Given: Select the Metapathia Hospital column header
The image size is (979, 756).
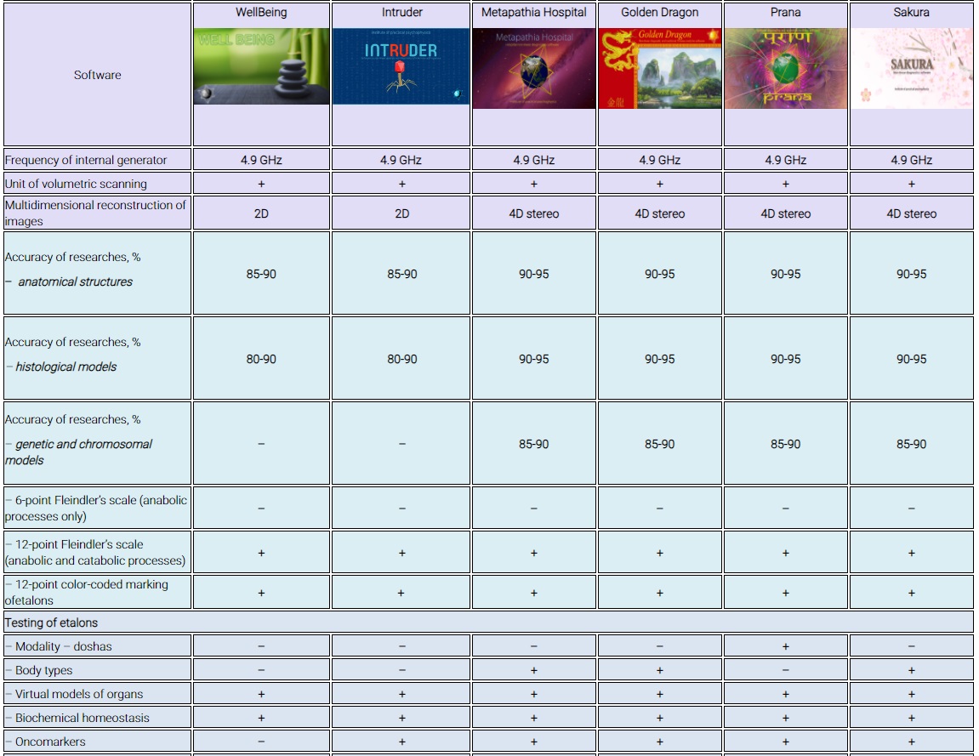Looking at the screenshot, I should [534, 13].
